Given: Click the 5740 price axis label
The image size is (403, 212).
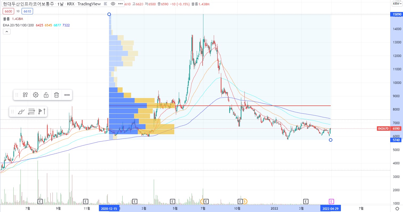Looking at the screenshot, I should coord(396,140).
